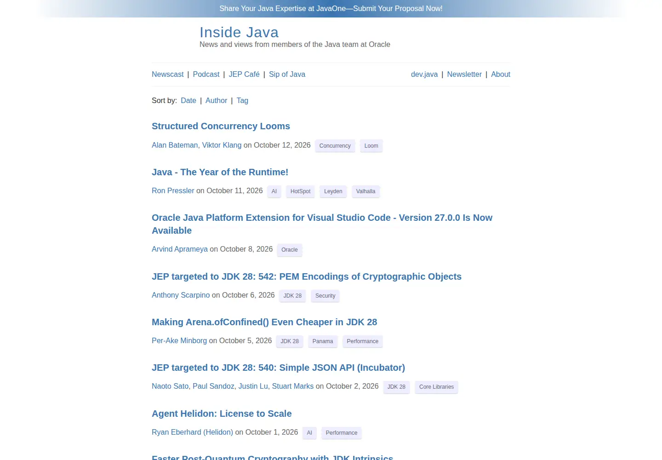Image resolution: width=662 pixels, height=460 pixels.
Task: Sort posts by Date
Action: click(x=188, y=100)
